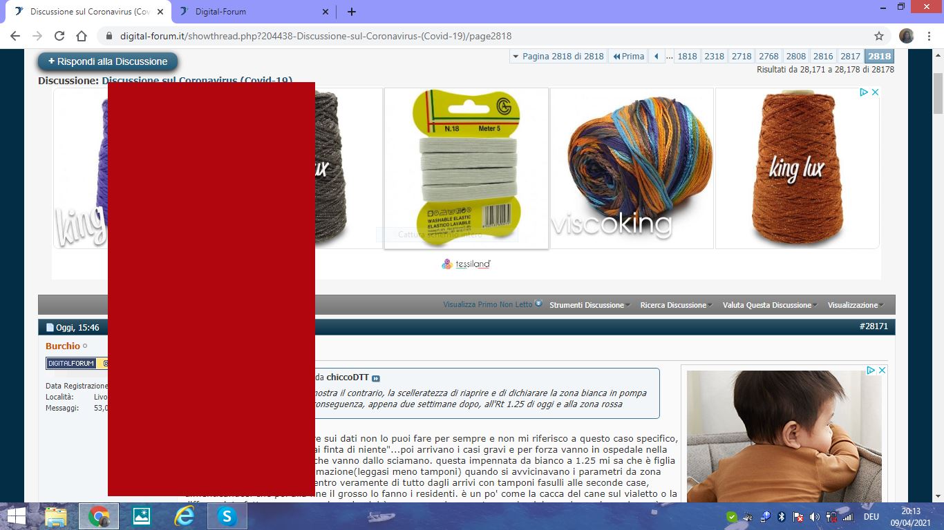Viewport: 944px width, 530px height.
Task: View original quoted post arrow icon
Action: (x=376, y=378)
